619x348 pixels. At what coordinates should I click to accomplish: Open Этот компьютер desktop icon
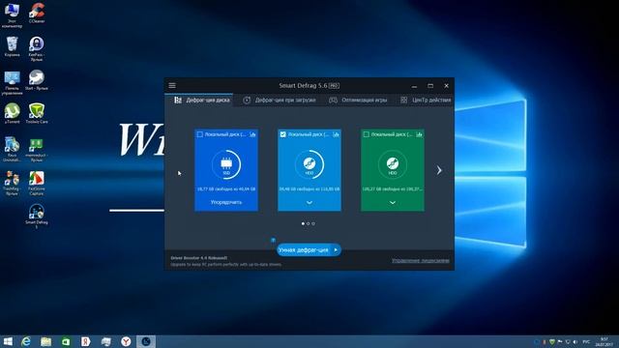12,15
